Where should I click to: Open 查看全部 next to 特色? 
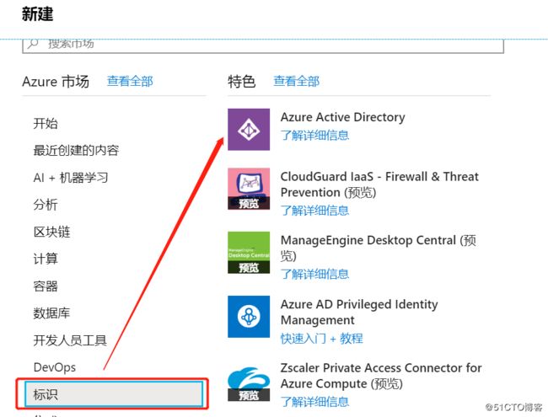[297, 81]
